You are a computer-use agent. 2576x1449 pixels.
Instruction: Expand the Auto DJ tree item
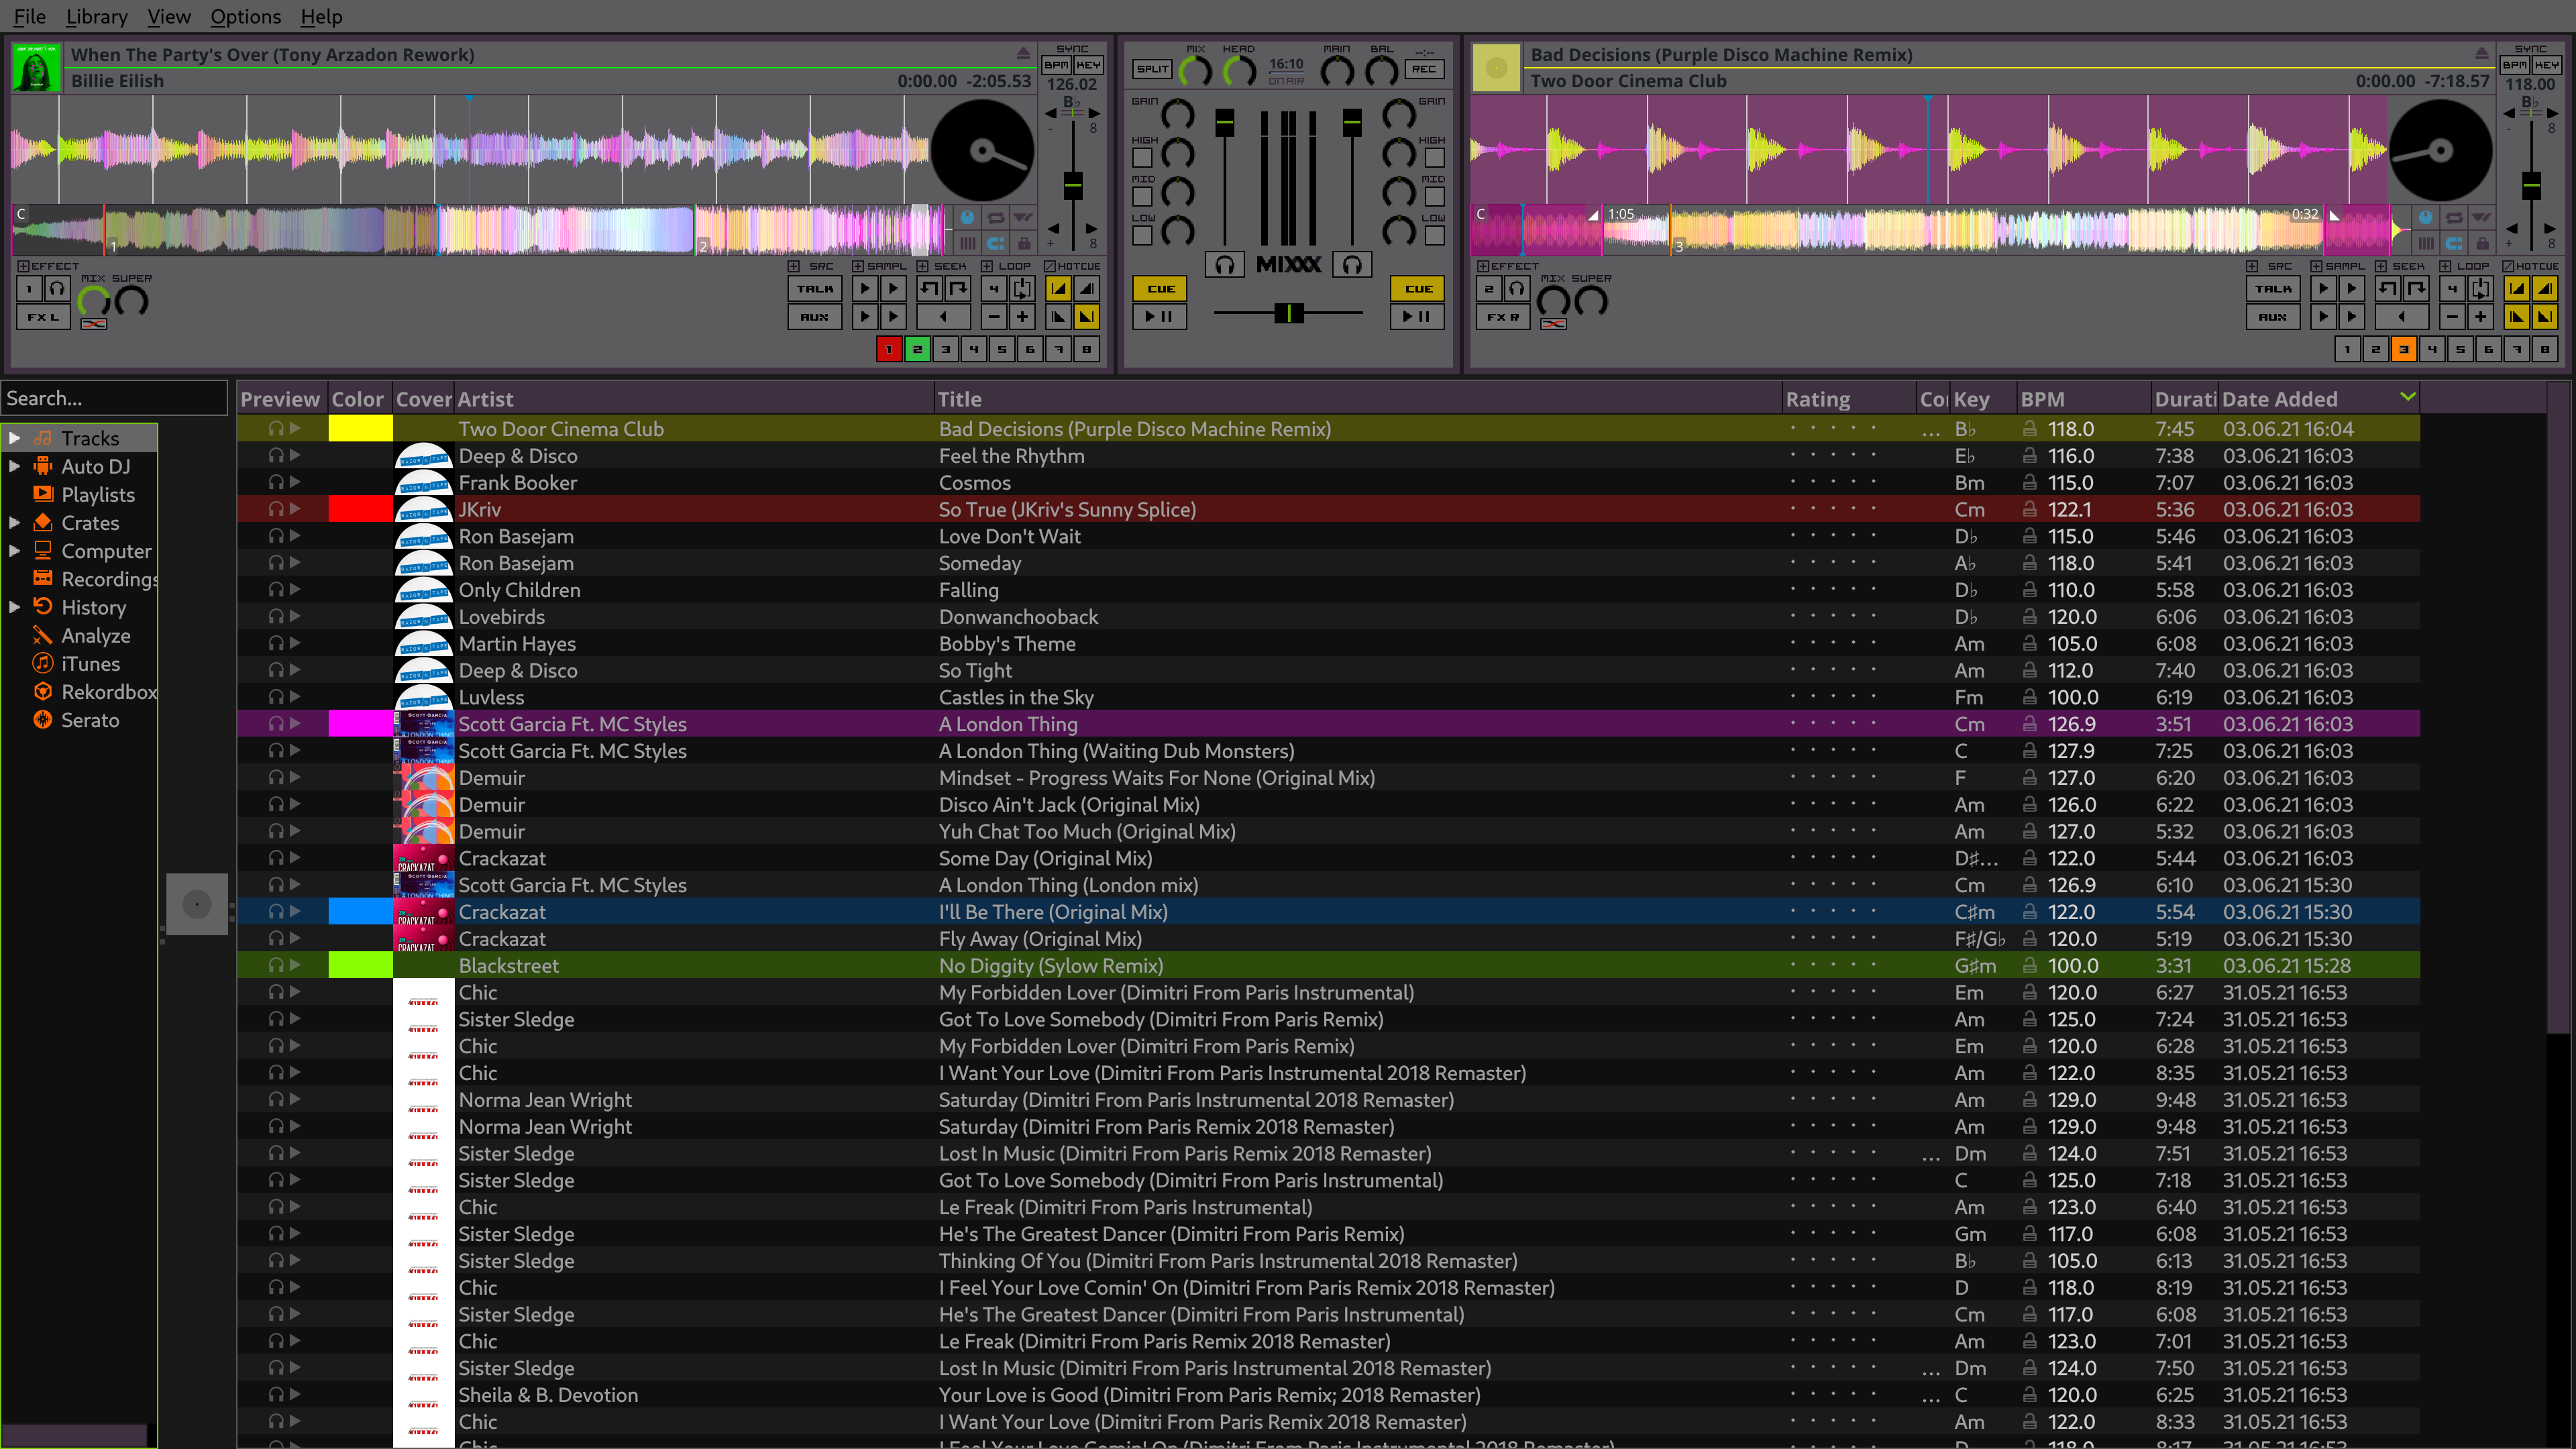pyautogui.click(x=14, y=466)
